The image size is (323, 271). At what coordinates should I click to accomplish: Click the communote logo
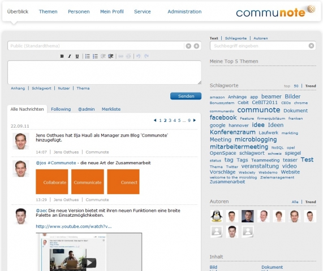tap(275, 11)
